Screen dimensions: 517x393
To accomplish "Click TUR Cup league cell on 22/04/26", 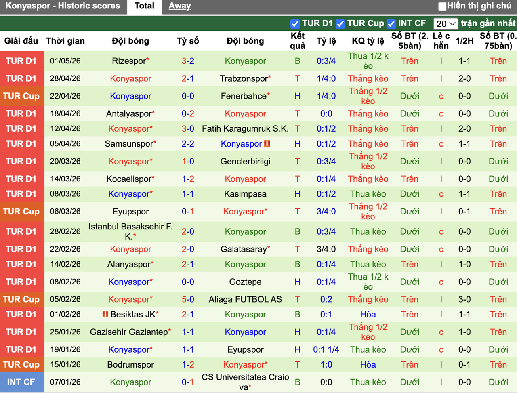I will tap(22, 96).
